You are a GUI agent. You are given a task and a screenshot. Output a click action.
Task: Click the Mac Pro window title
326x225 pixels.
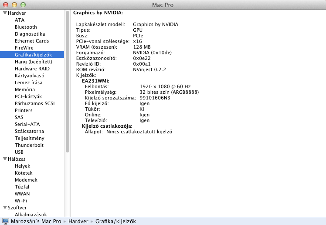point(163,5)
